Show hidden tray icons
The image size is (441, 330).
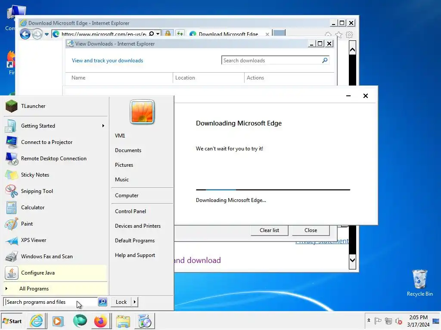pos(369,321)
